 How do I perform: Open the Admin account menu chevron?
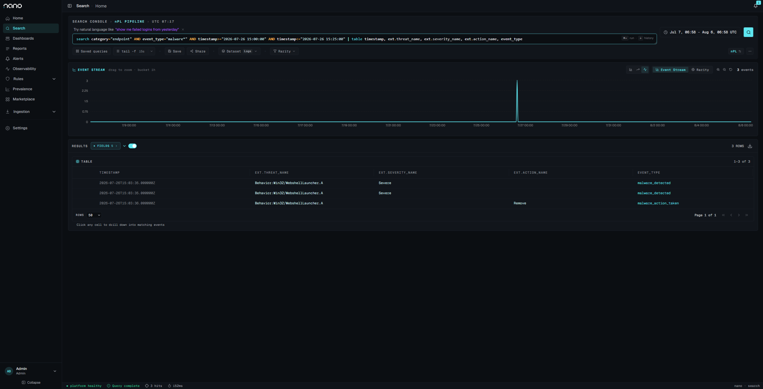click(x=55, y=371)
